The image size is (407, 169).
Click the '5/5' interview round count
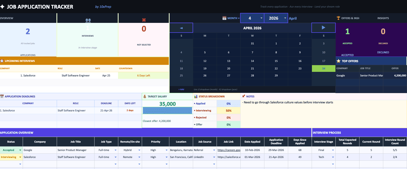click(x=395, y=150)
